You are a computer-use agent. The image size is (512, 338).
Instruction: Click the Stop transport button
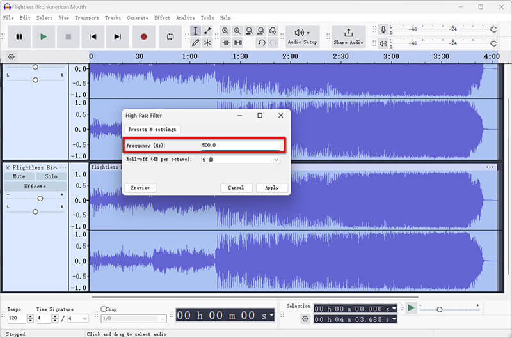tap(68, 36)
